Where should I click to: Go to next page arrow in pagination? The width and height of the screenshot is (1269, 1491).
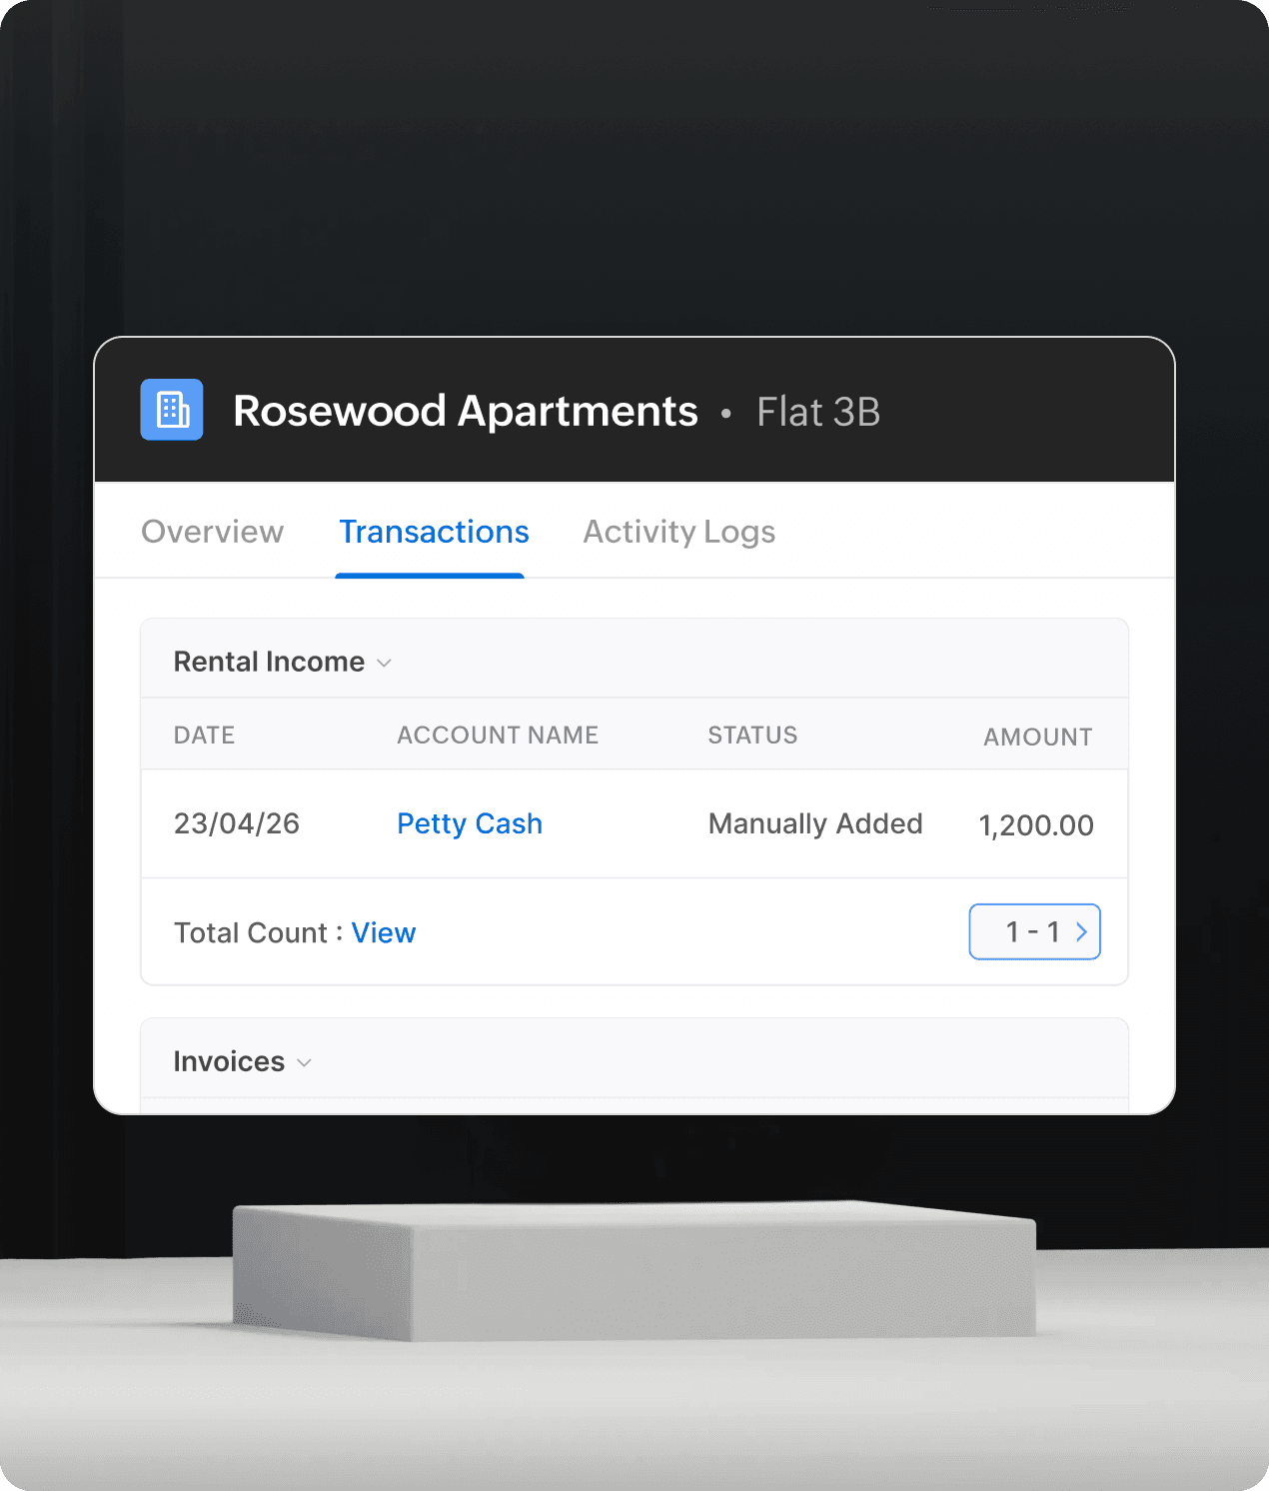pos(1081,931)
